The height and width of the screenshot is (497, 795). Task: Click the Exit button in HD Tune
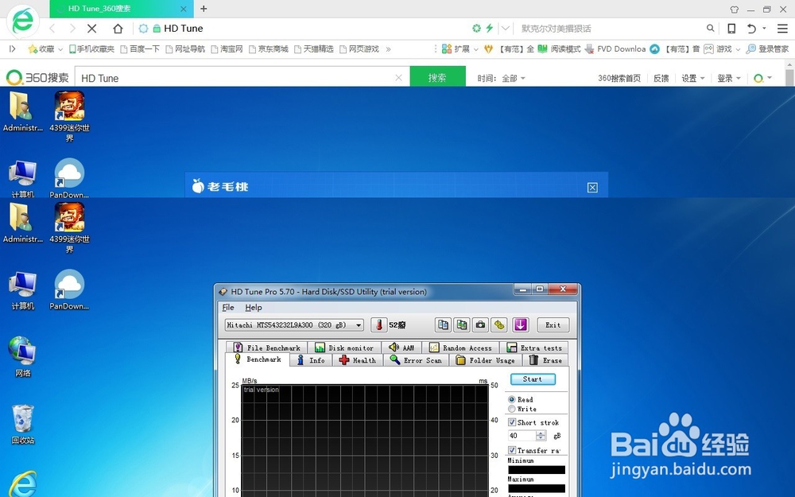553,324
